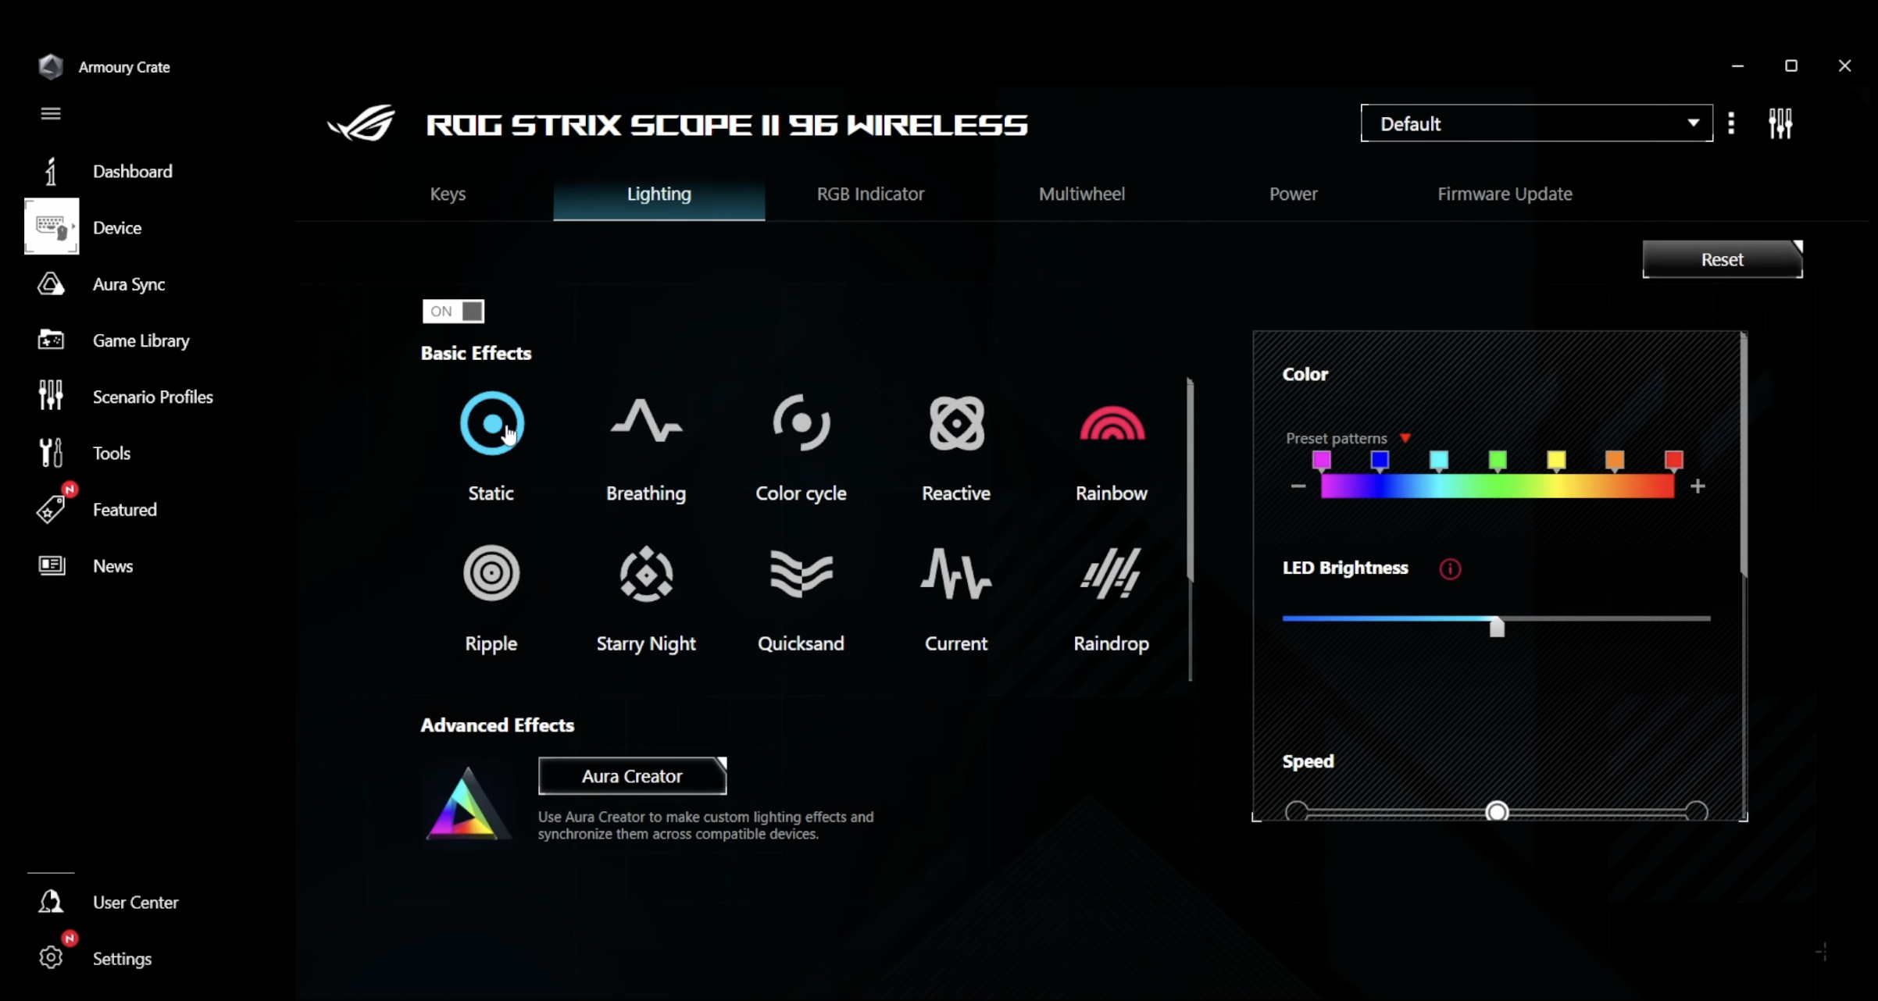Viewport: 1878px width, 1001px height.
Task: Collapse the hamburger sidebar menu
Action: (51, 114)
